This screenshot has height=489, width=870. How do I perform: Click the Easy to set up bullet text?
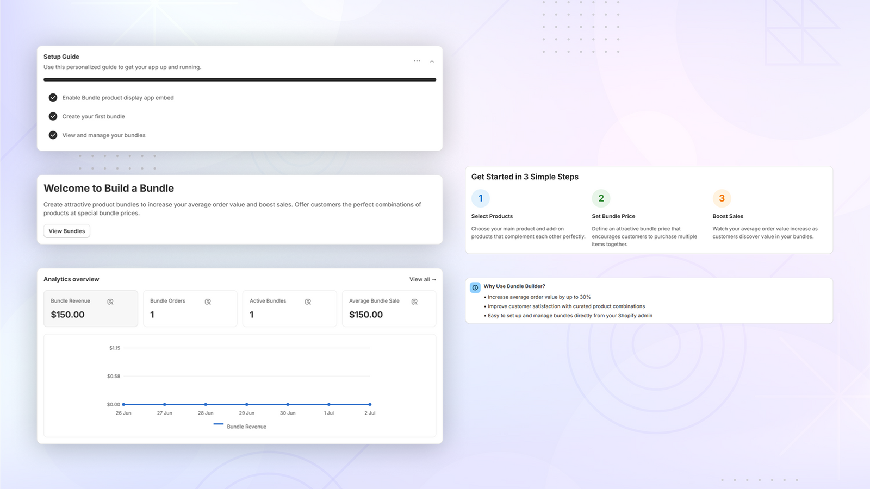[568, 316]
